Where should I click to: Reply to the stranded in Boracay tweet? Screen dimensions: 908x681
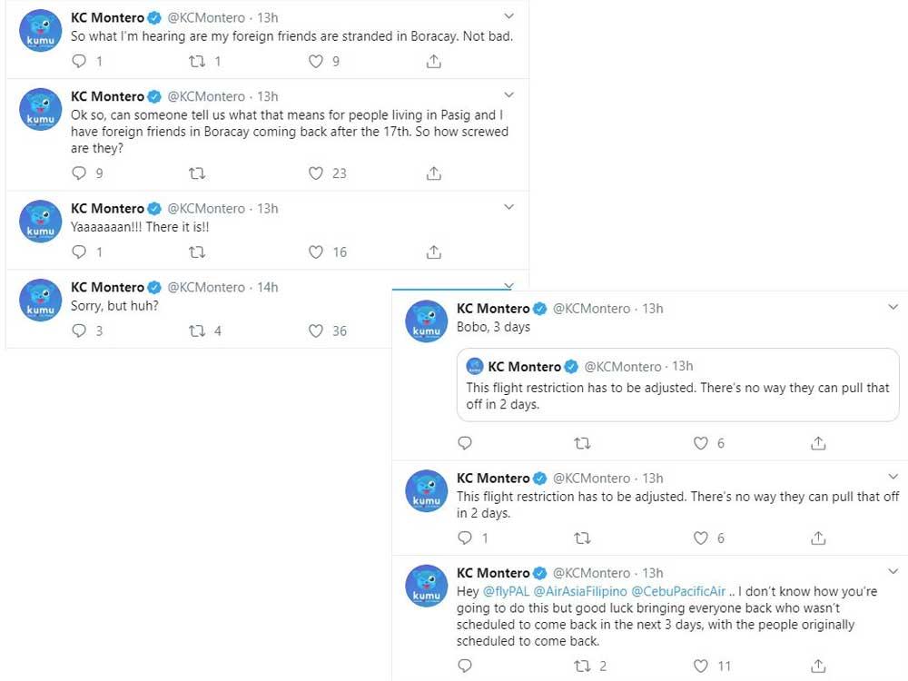pos(79,62)
